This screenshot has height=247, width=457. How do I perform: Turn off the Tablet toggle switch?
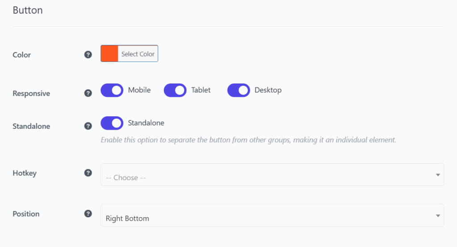[x=175, y=91]
